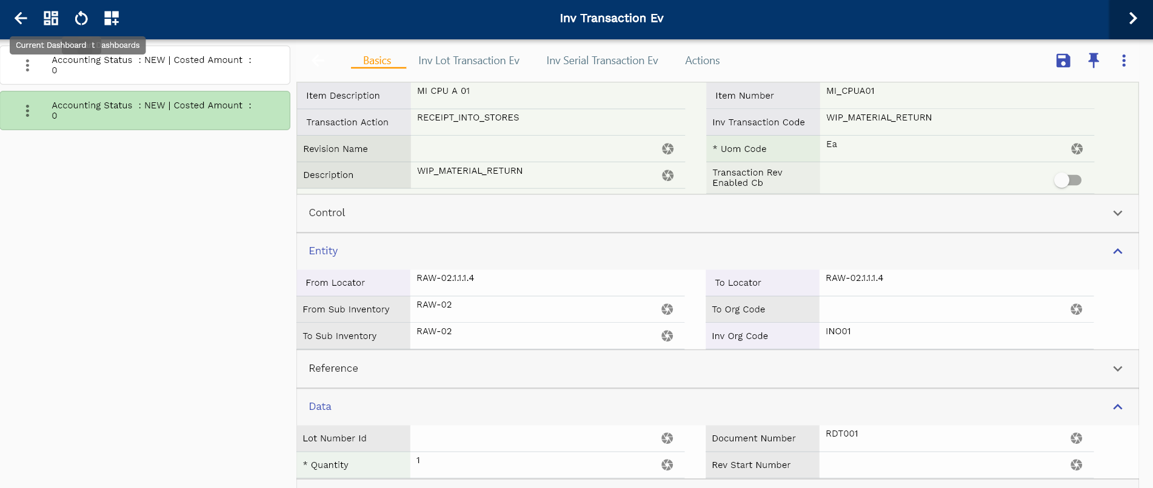Collapse the Entity section

point(1117,251)
